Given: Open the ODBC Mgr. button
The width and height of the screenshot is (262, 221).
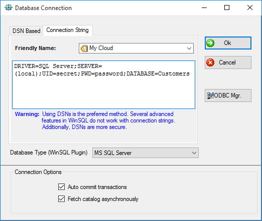Looking at the screenshot, I should (x=228, y=95).
